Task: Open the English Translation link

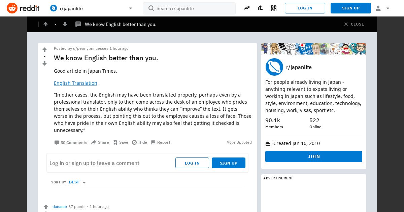Action: pos(75,83)
